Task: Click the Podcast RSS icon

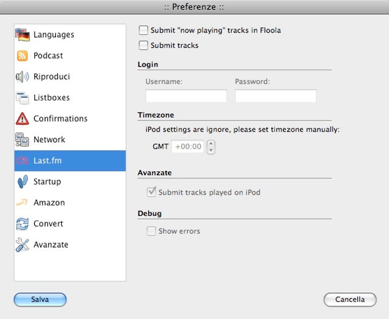Action: point(22,56)
